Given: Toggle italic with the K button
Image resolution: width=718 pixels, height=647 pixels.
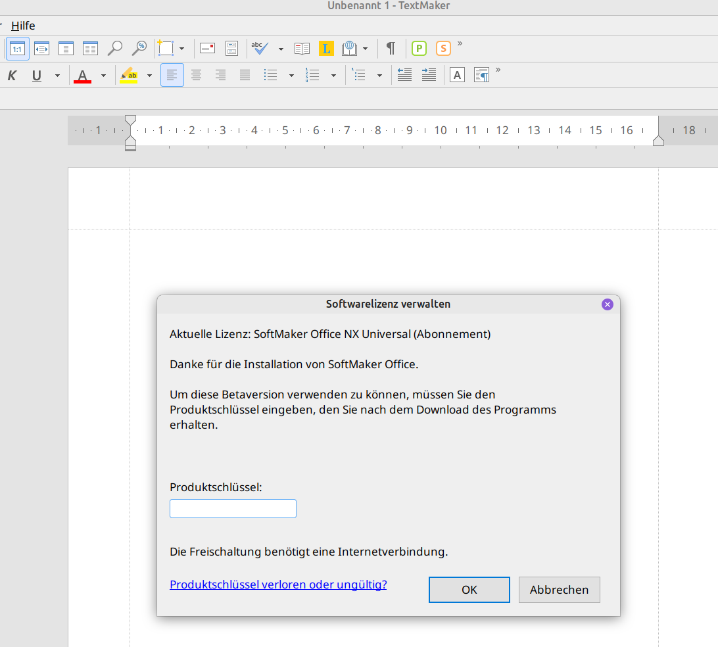Looking at the screenshot, I should tap(12, 76).
